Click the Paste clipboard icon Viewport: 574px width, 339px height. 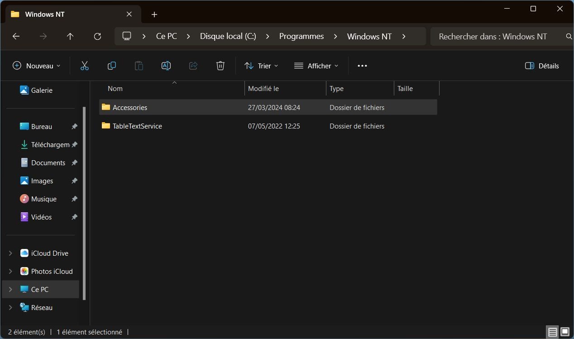click(x=139, y=66)
